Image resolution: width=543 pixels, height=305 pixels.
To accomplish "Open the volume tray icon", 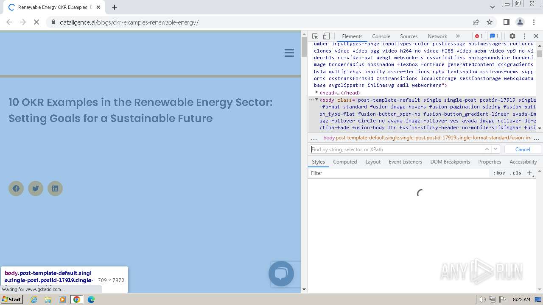I will [482, 299].
